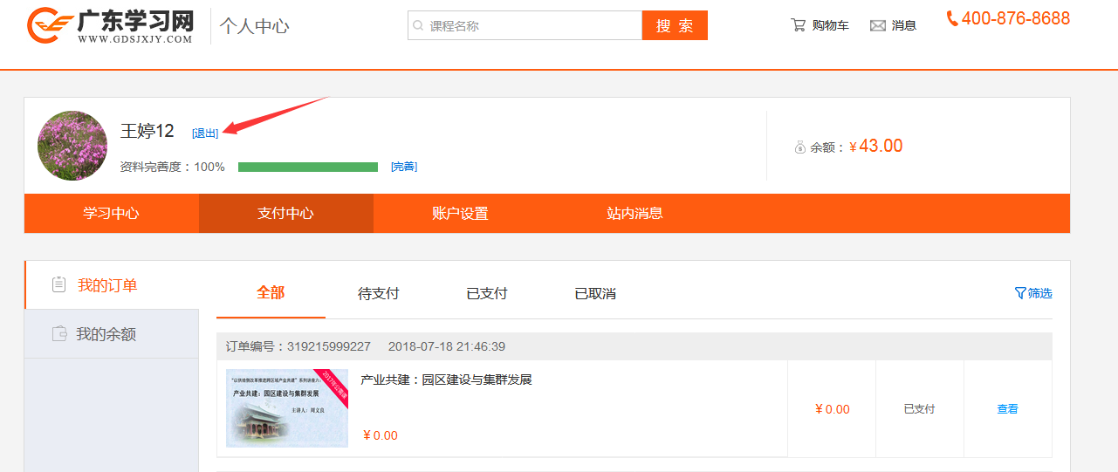The height and width of the screenshot is (472, 1118).
Task: Click the wallet icon for 我的余额
Action: point(59,333)
